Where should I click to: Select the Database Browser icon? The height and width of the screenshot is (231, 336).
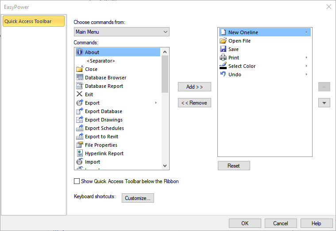[80, 78]
